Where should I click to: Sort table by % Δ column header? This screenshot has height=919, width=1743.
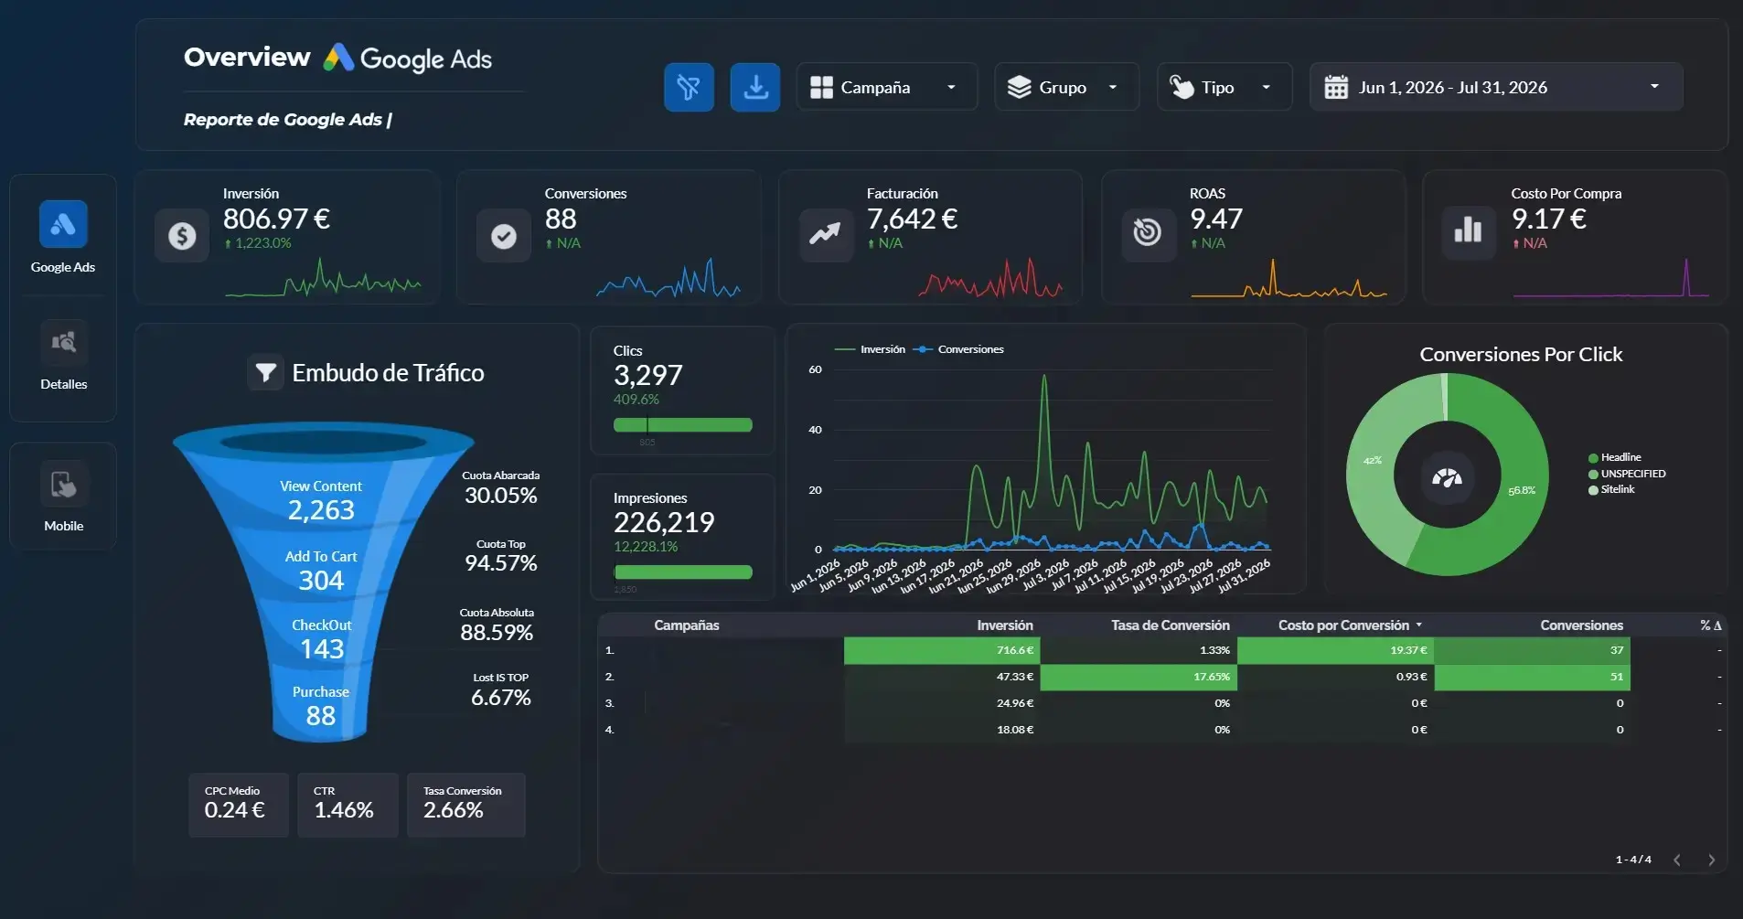point(1710,625)
